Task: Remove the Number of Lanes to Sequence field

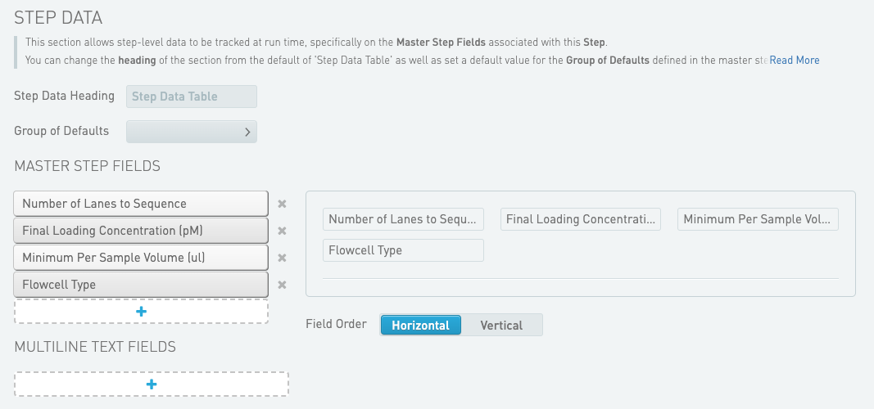Action: pos(282,204)
